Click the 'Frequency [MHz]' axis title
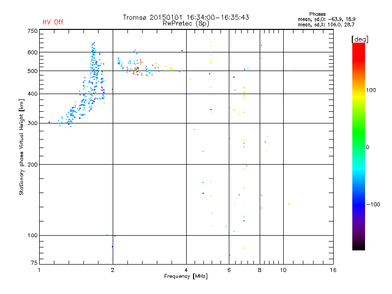The height and width of the screenshot is (294, 392). coord(186,276)
